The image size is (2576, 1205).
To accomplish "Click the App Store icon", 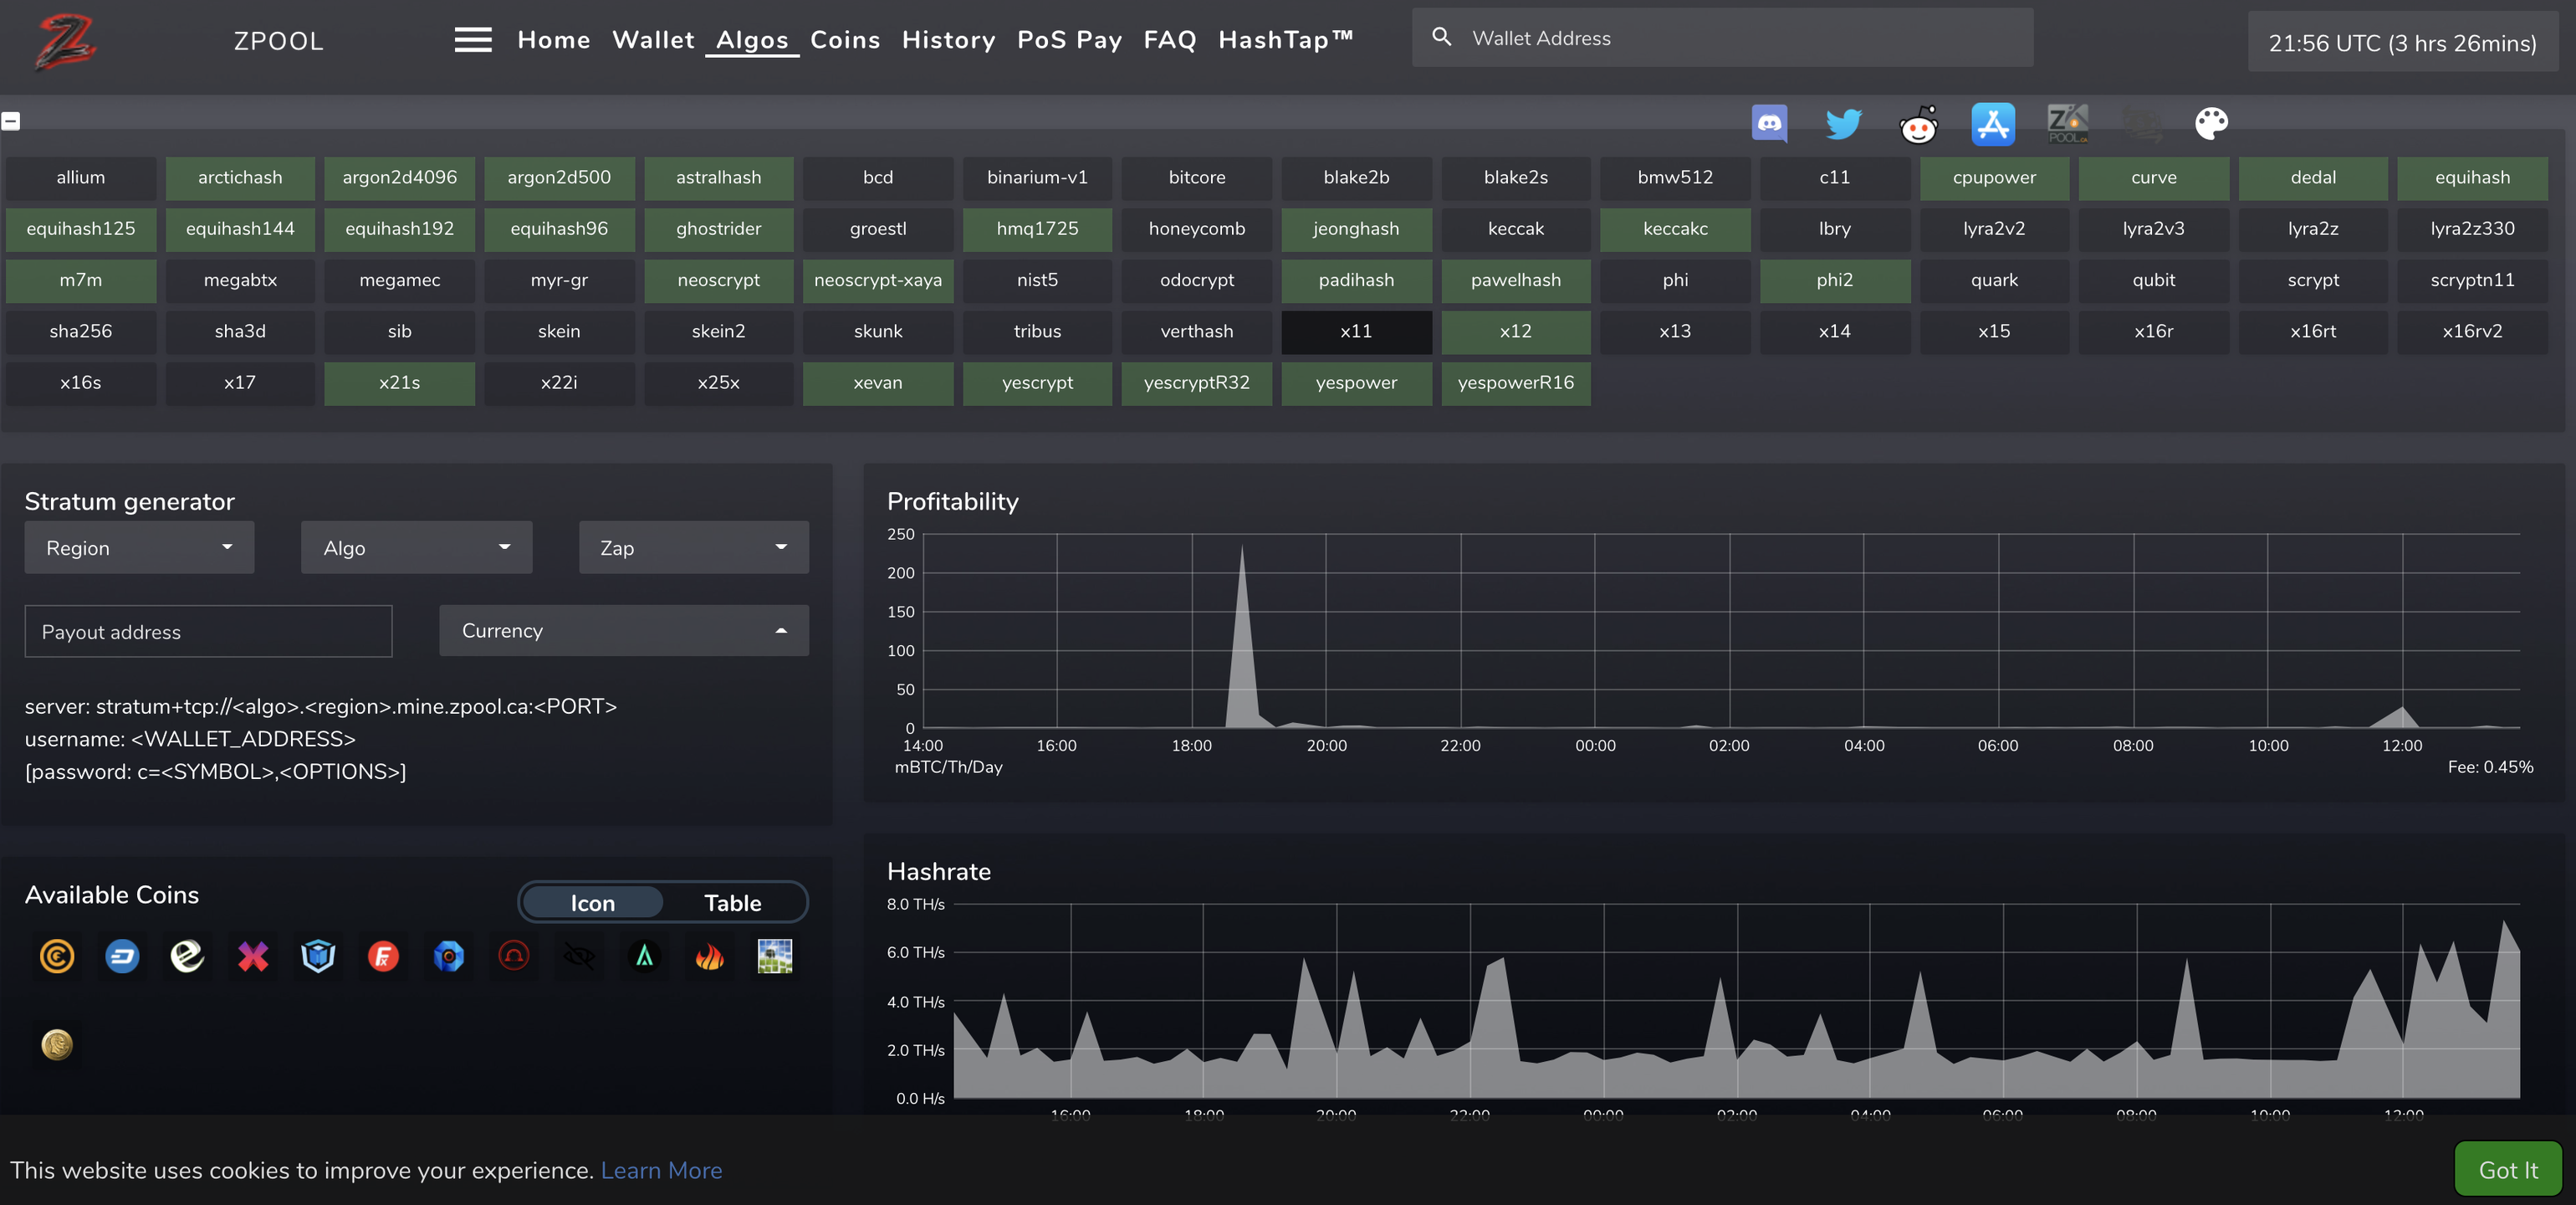I will (x=1992, y=126).
